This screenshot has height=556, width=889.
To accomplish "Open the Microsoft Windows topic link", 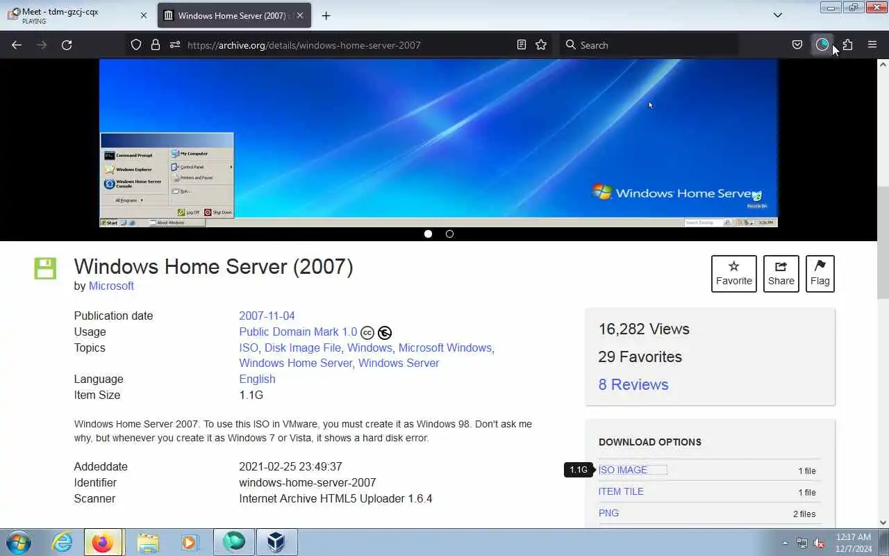I will click(445, 347).
